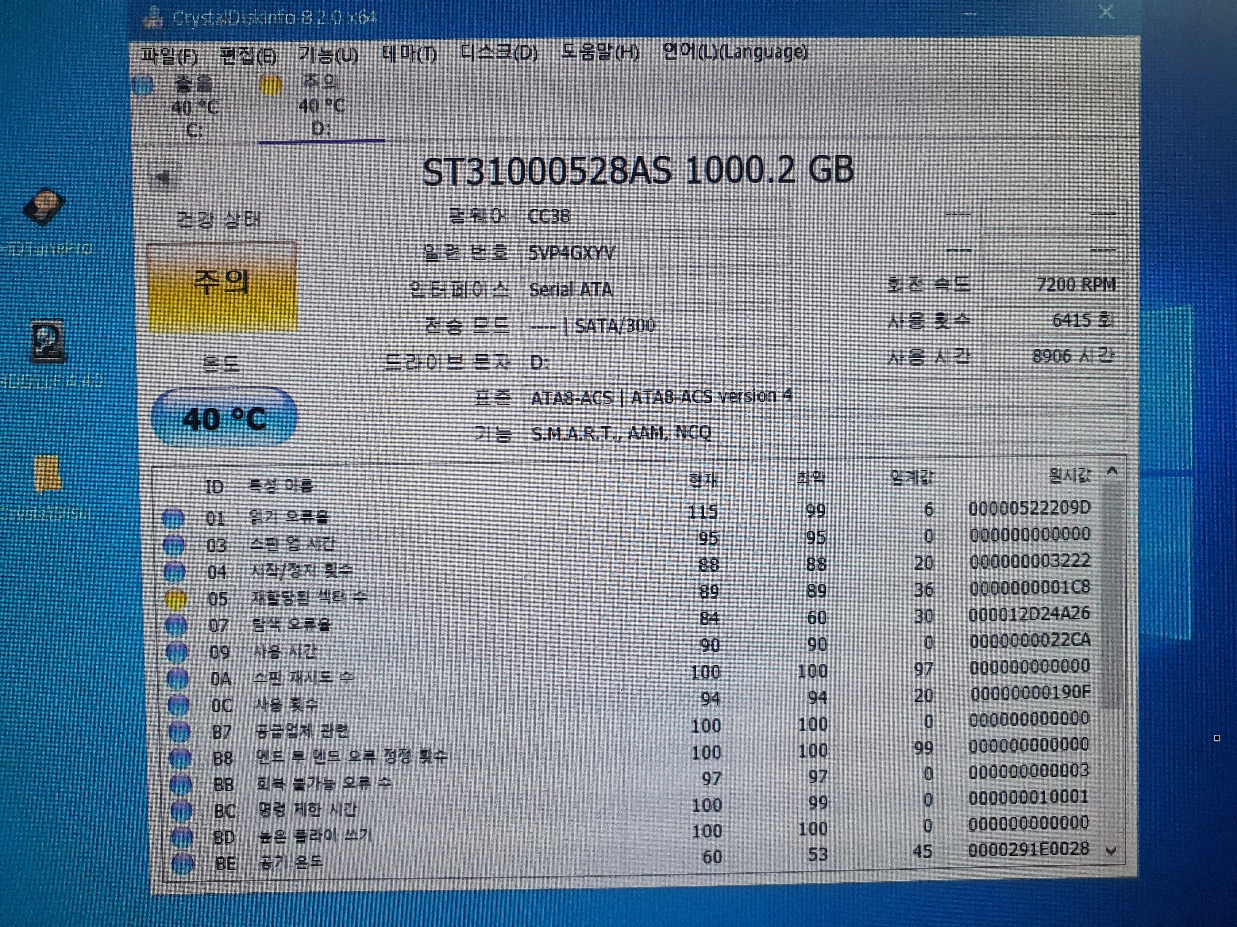Viewport: 1237px width, 927px height.
Task: Click the previous disk arrow button
Action: [x=163, y=177]
